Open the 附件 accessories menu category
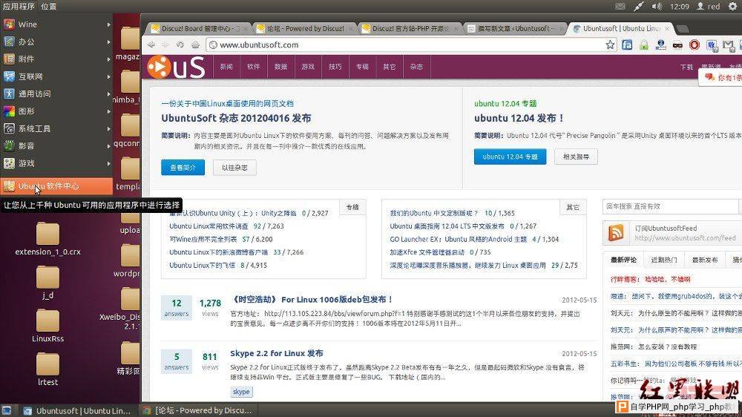Viewport: 742px width, 417px height. pos(56,59)
